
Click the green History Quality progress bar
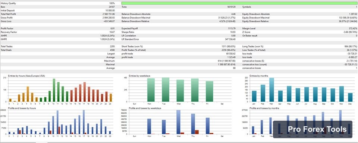[239, 3]
